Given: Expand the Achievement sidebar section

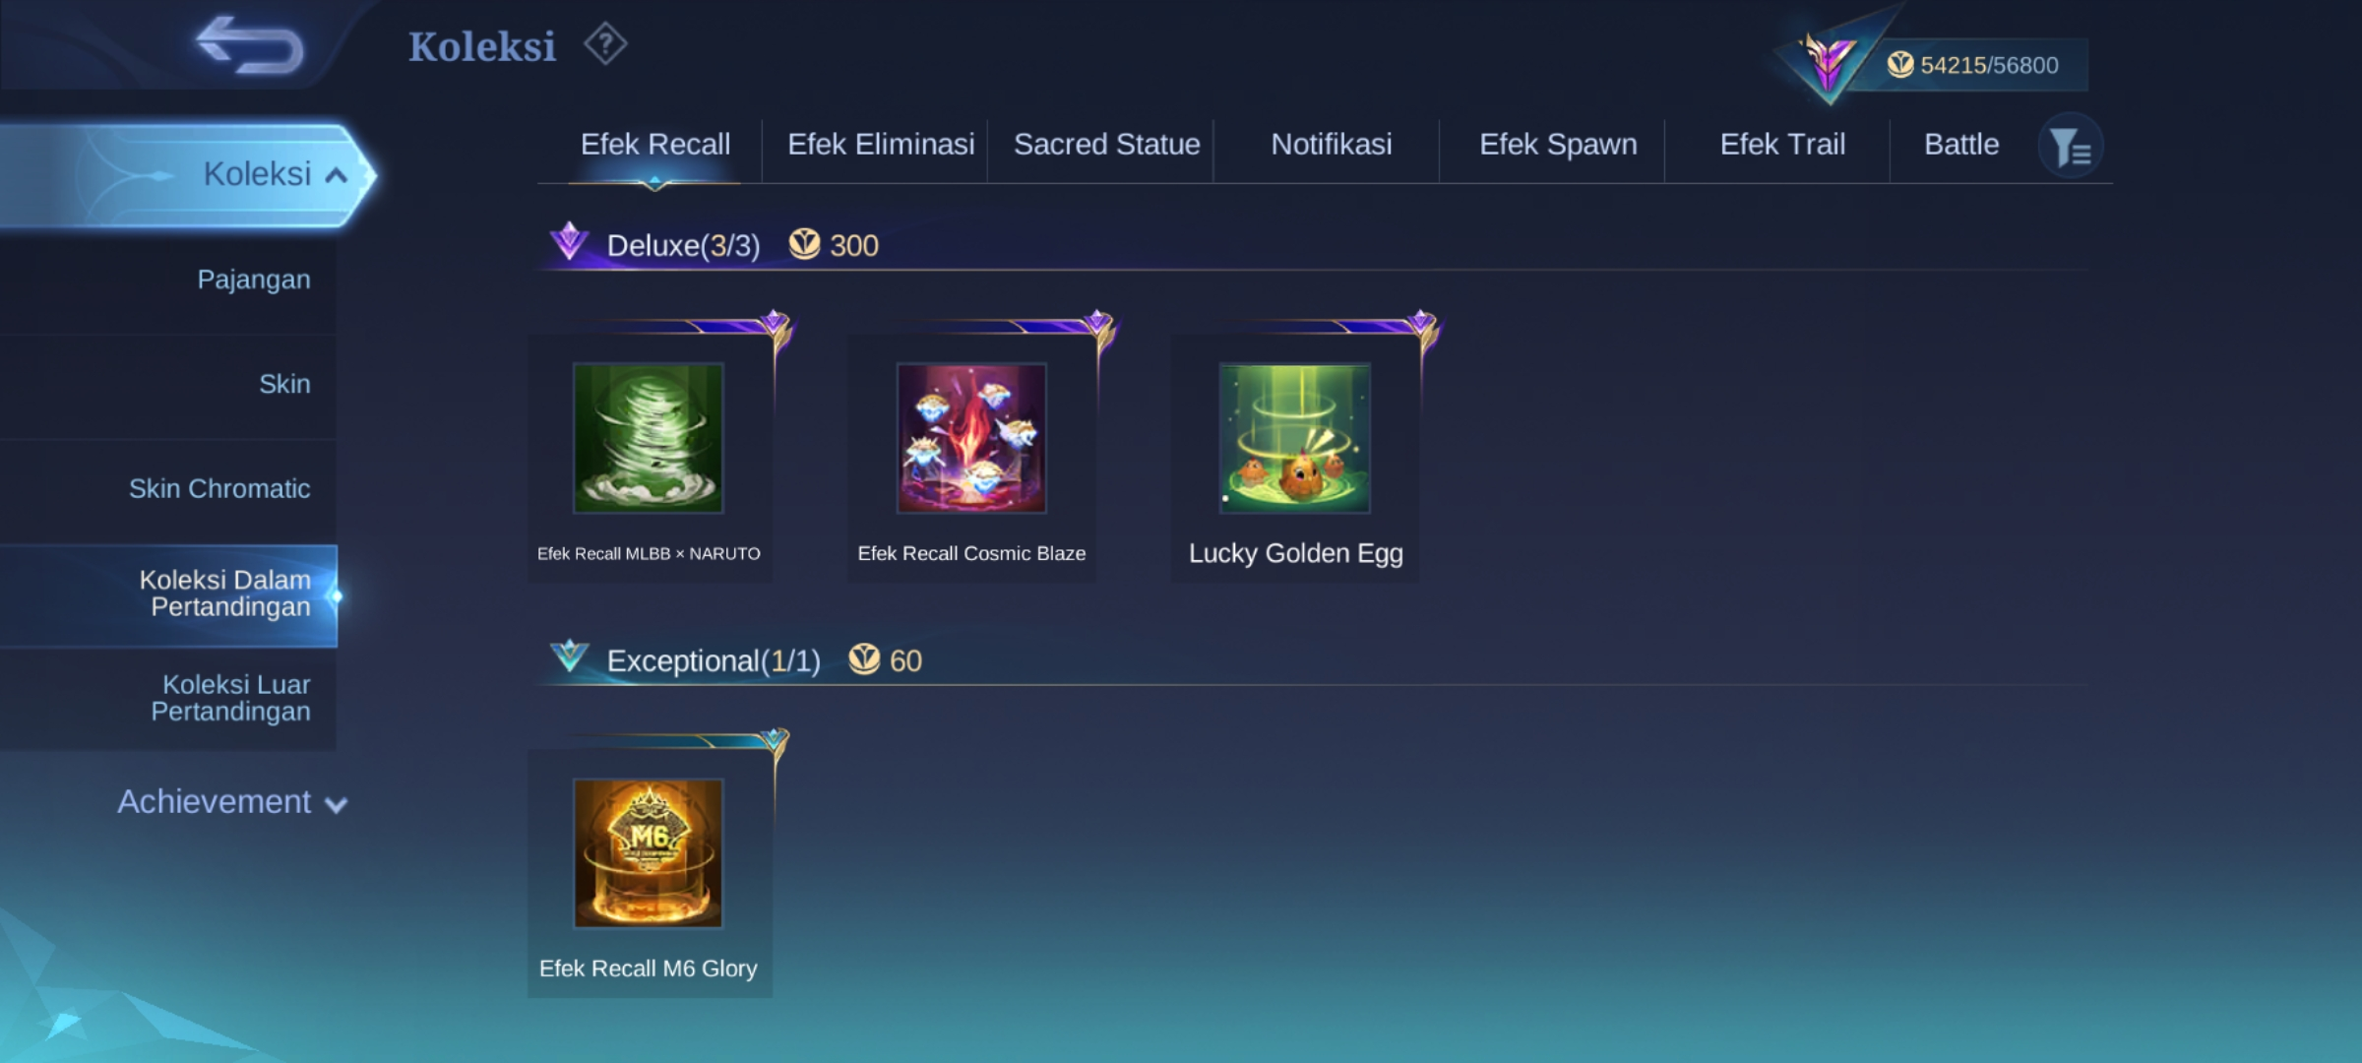Looking at the screenshot, I should pos(232,802).
